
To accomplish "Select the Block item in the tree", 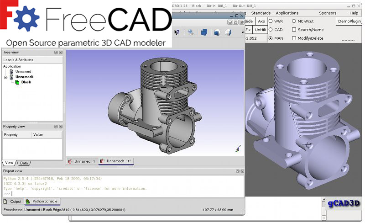I will pos(26,82).
